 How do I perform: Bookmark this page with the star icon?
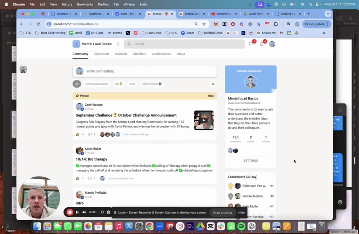tap(204, 24)
